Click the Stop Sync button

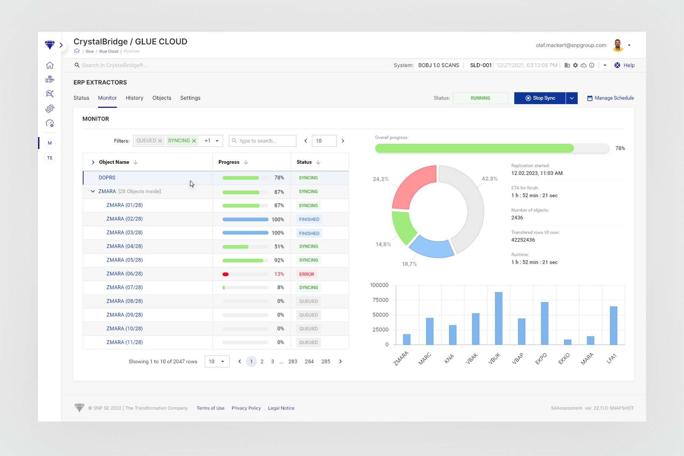(540, 98)
